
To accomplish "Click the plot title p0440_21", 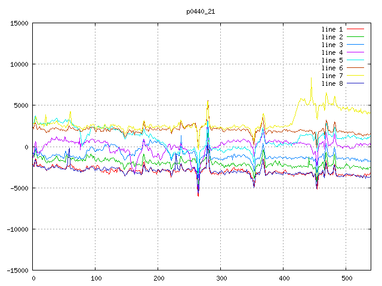I will tap(202, 11).
